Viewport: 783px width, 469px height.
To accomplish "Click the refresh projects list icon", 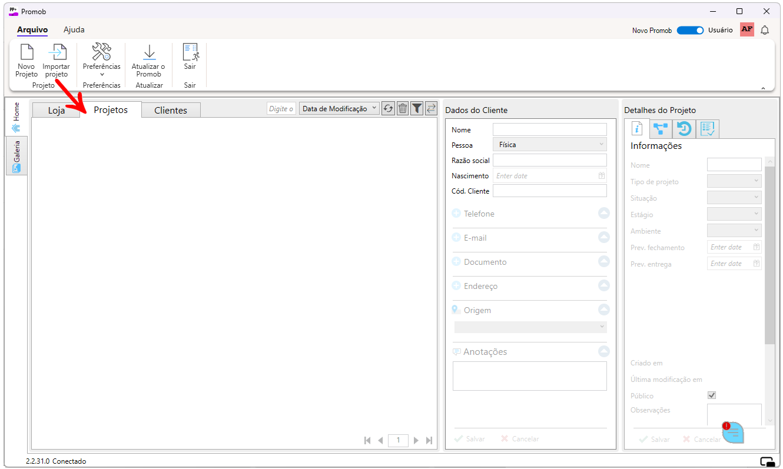I will (x=388, y=108).
